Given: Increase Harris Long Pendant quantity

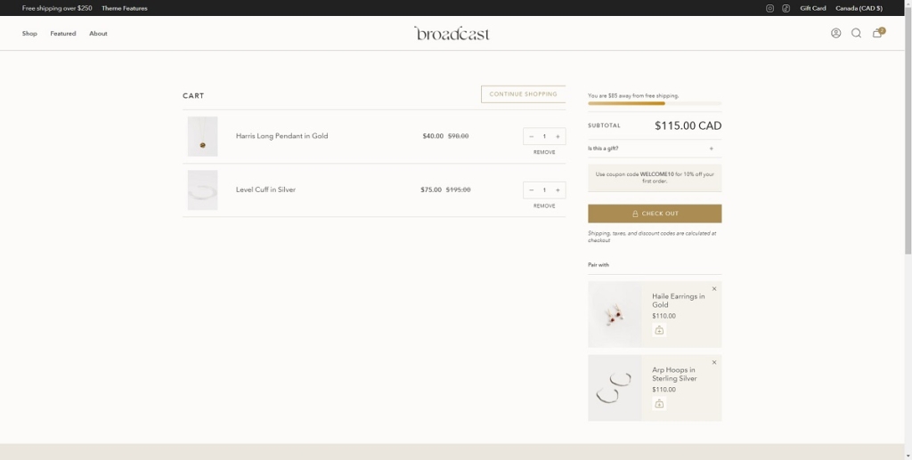Looking at the screenshot, I should (x=558, y=136).
